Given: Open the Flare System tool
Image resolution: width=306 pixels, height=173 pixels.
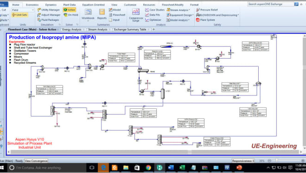Looking at the screenshot, I should 205,20.
